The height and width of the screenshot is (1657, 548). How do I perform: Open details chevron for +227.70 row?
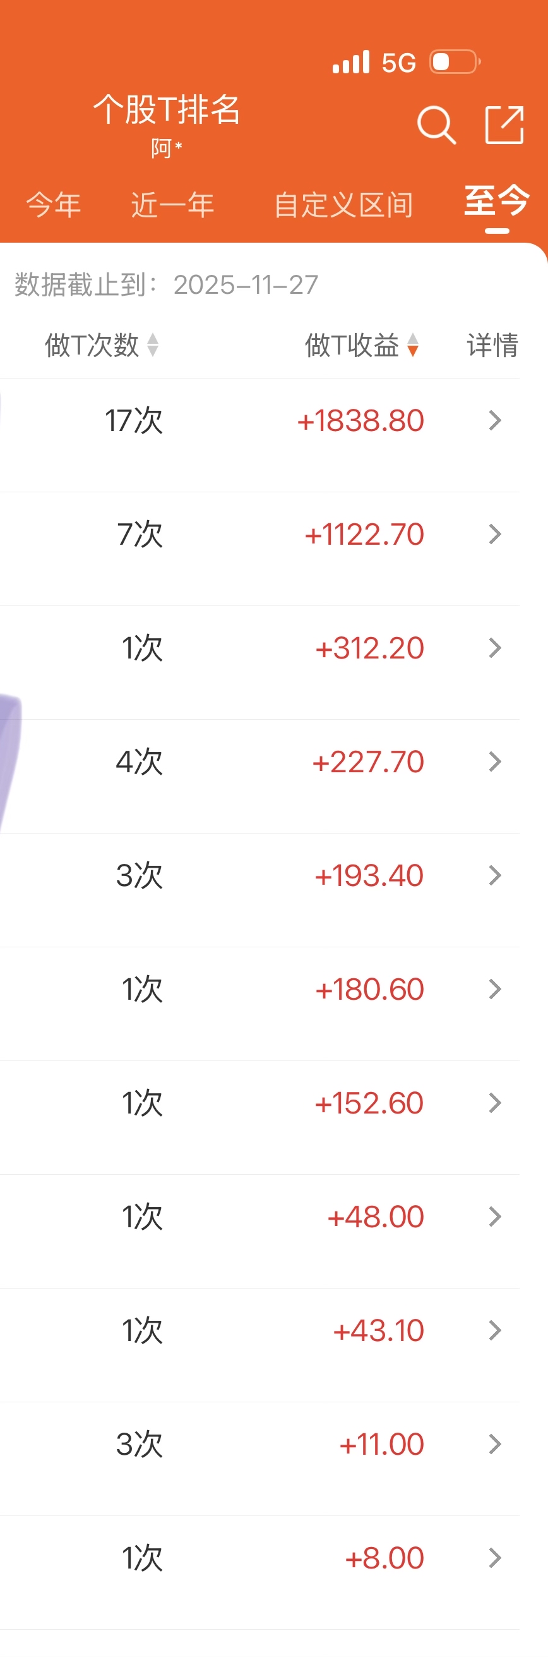(495, 762)
